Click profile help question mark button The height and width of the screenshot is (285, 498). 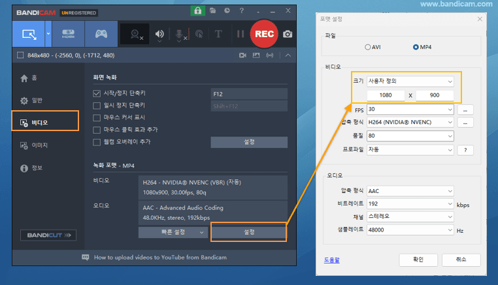click(x=465, y=150)
